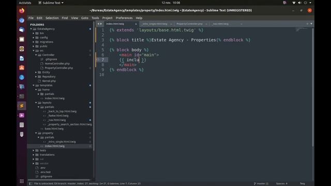The image size is (331, 186).
Task: Toggle the sidebar from status bar icon
Action: click(31, 184)
